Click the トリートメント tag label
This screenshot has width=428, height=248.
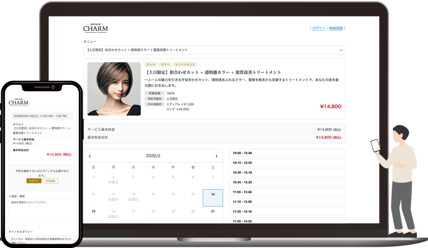pyautogui.click(x=185, y=64)
